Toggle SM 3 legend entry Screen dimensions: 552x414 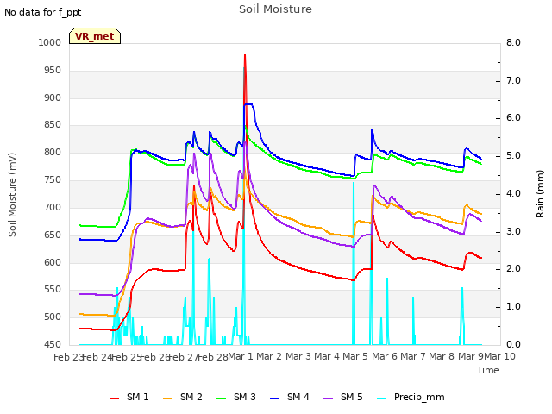point(236,397)
